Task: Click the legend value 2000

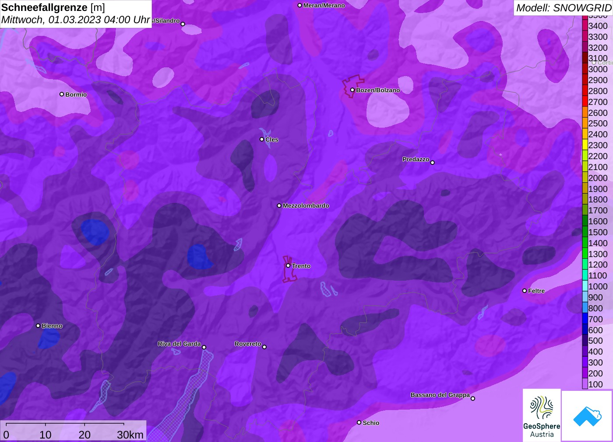Action: point(598,178)
